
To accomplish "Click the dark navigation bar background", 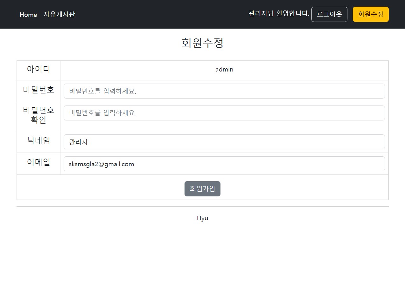I will pyautogui.click(x=159, y=14).
